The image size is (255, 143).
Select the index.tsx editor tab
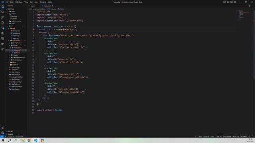pos(47,6)
